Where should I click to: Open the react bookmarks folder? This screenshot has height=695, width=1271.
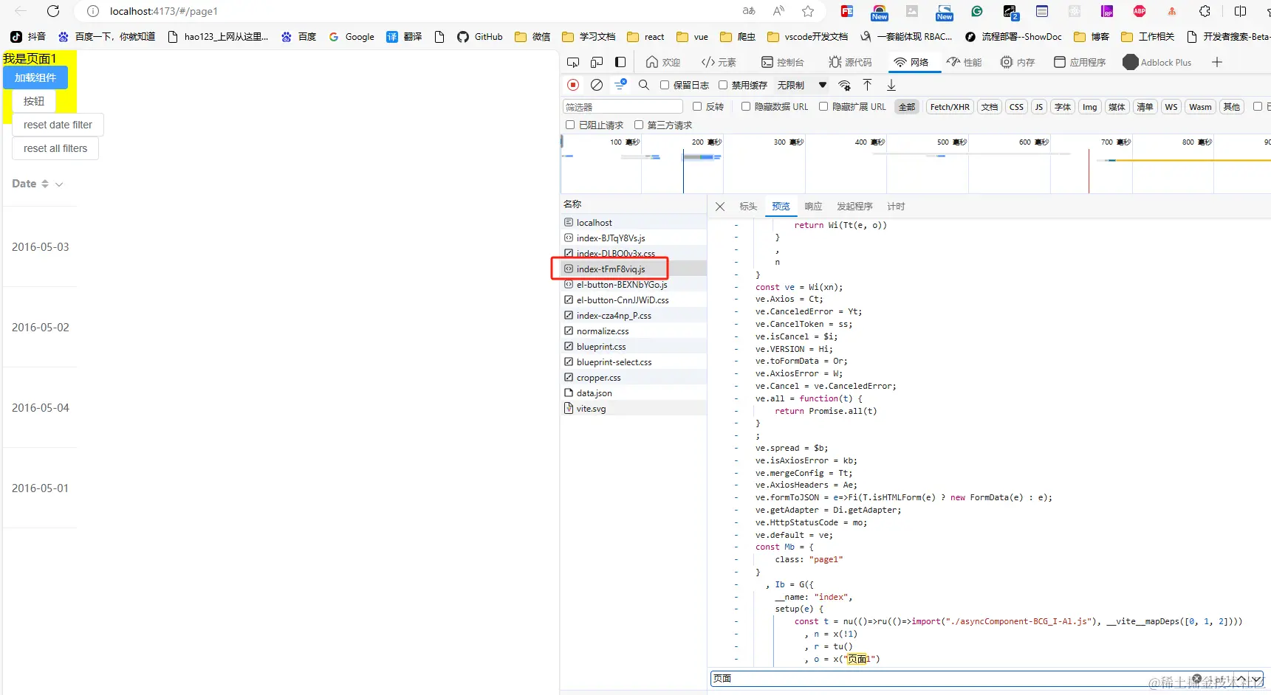pos(646,37)
